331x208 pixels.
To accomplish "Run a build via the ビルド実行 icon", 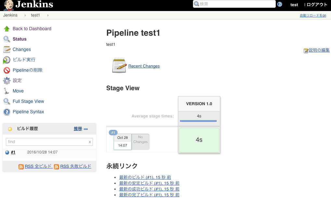I will pyautogui.click(x=7, y=60).
